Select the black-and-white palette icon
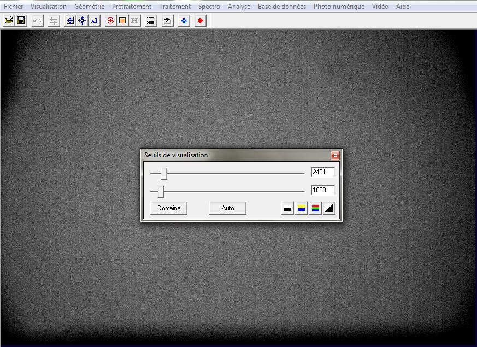The image size is (477, 347). coord(287,208)
